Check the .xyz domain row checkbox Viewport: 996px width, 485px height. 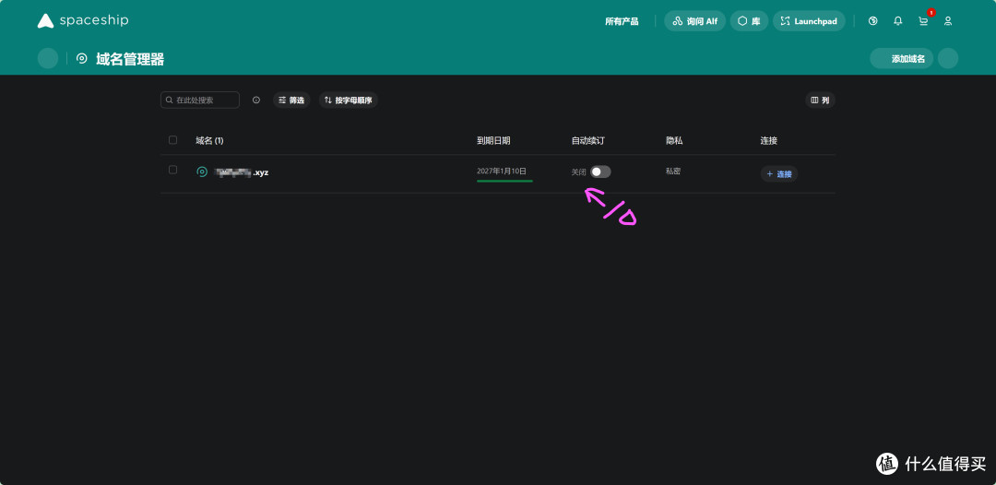pos(172,170)
